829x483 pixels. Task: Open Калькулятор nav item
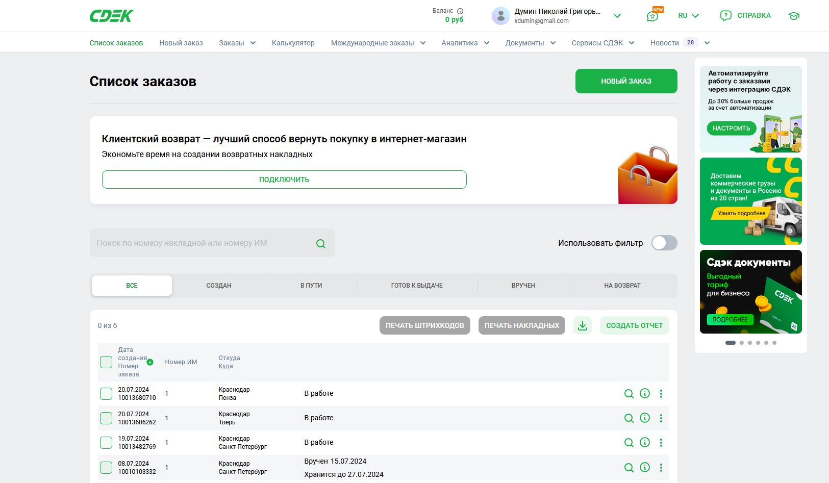[293, 43]
